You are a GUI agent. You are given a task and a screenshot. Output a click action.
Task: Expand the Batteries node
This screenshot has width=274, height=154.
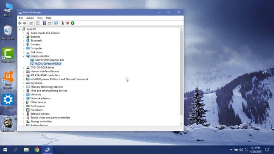(x=24, y=37)
